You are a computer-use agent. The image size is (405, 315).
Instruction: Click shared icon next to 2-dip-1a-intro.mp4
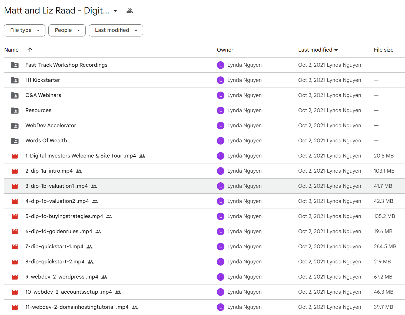[x=79, y=171]
